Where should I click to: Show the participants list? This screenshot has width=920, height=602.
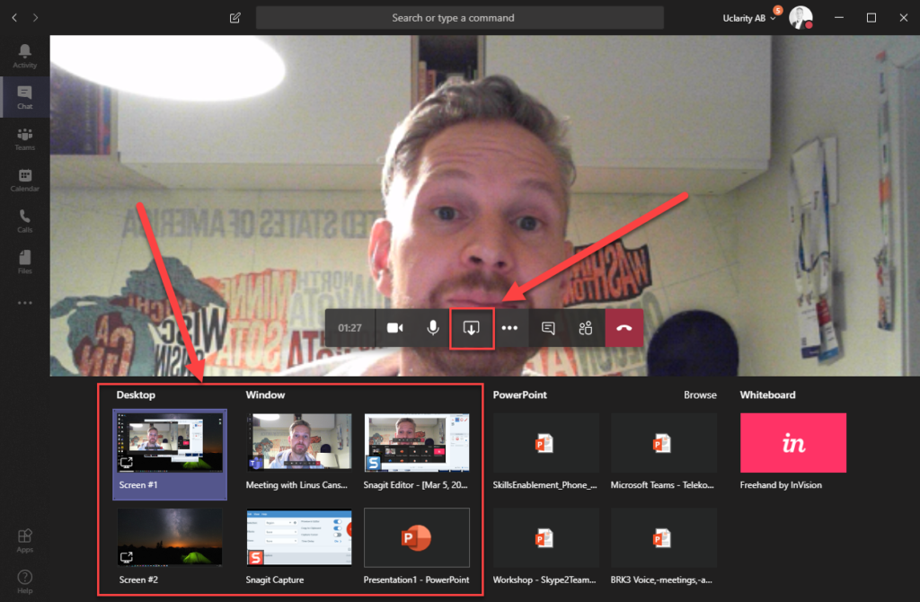(x=586, y=328)
